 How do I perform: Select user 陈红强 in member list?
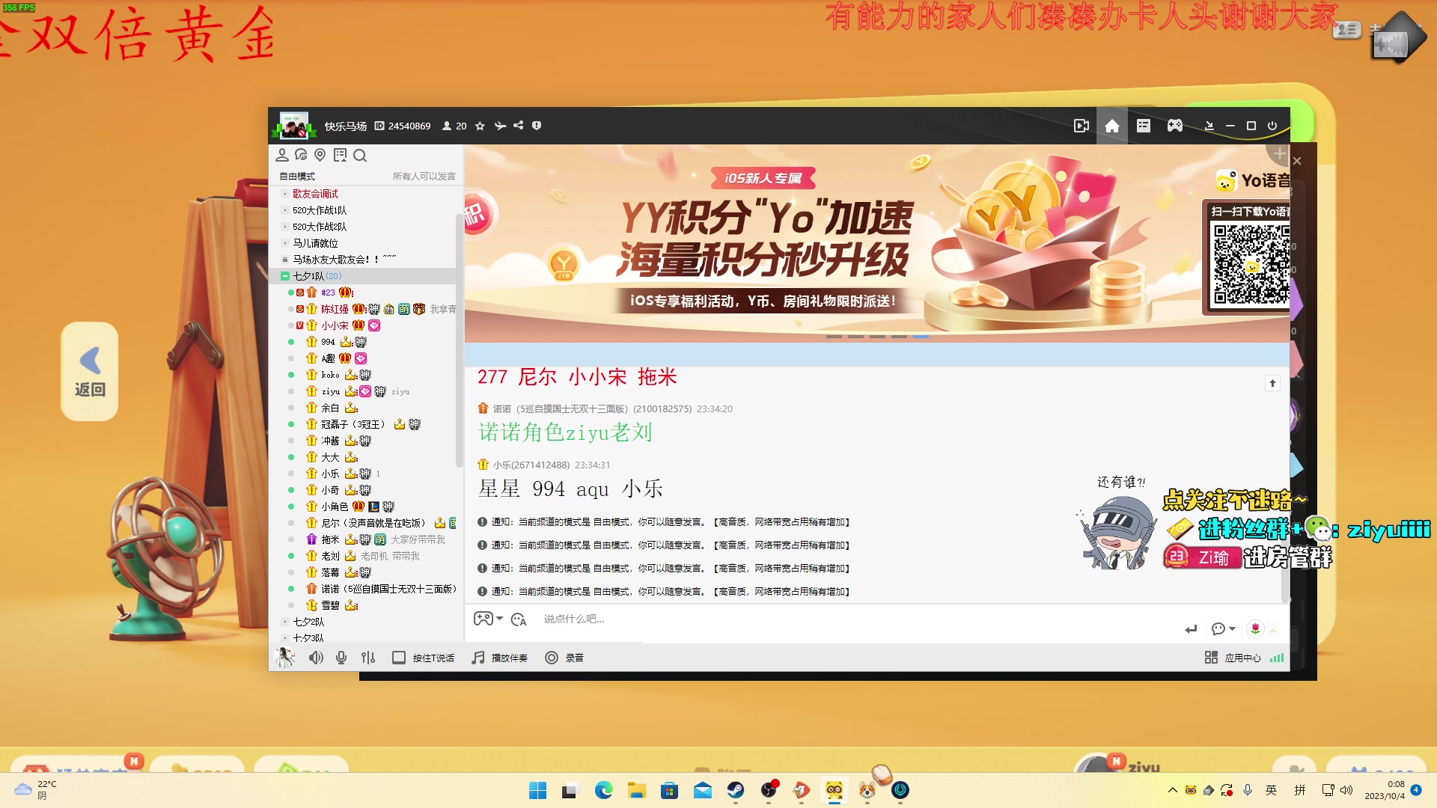tap(335, 309)
